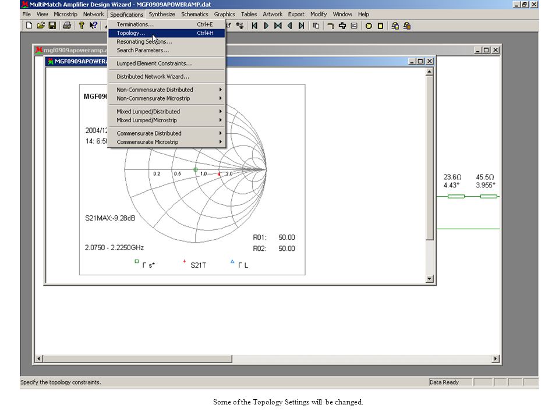This screenshot has height=419, width=559.
Task: Open the Schematics menu
Action: click(x=194, y=14)
